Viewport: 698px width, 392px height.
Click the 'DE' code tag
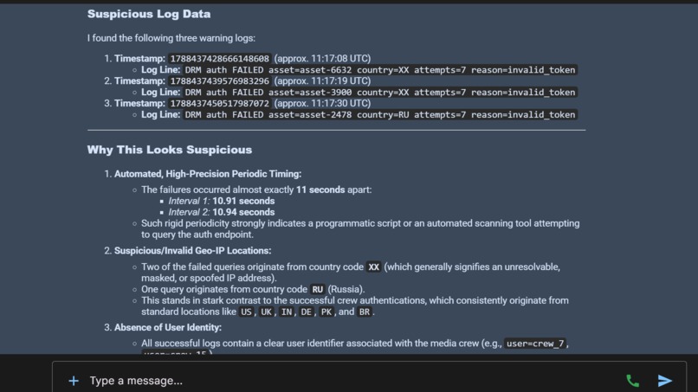(x=307, y=312)
